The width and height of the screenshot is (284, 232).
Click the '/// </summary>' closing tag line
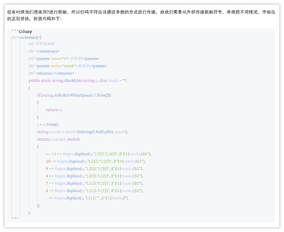[44, 51]
